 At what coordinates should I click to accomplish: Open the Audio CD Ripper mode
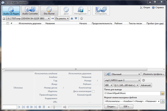pos(11,11)
